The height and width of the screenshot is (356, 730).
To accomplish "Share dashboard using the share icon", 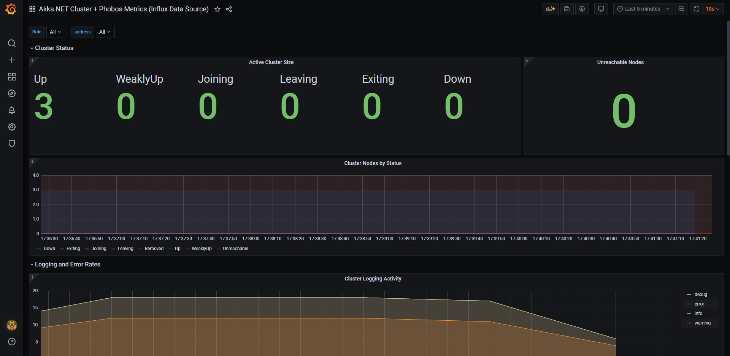I will 229,9.
